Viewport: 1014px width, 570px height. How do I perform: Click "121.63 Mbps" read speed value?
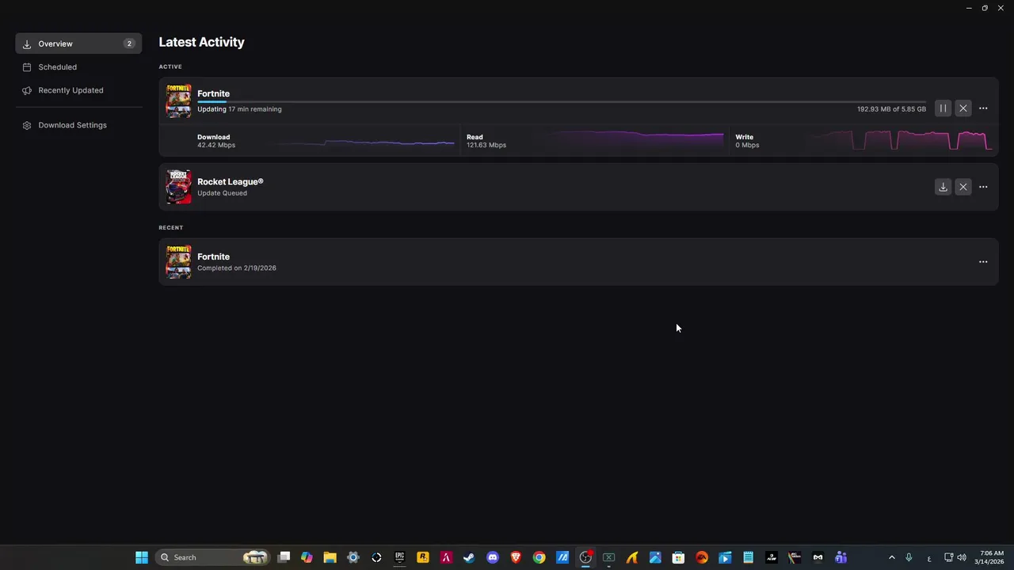[x=486, y=146]
